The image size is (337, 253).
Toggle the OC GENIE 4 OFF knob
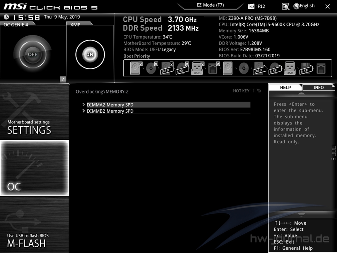pos(32,54)
